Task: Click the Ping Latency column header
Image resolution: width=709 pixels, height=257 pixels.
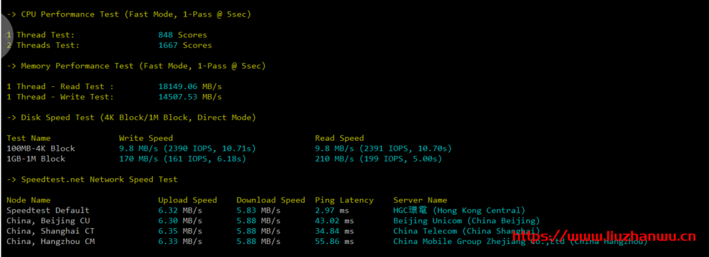Action: click(x=344, y=200)
